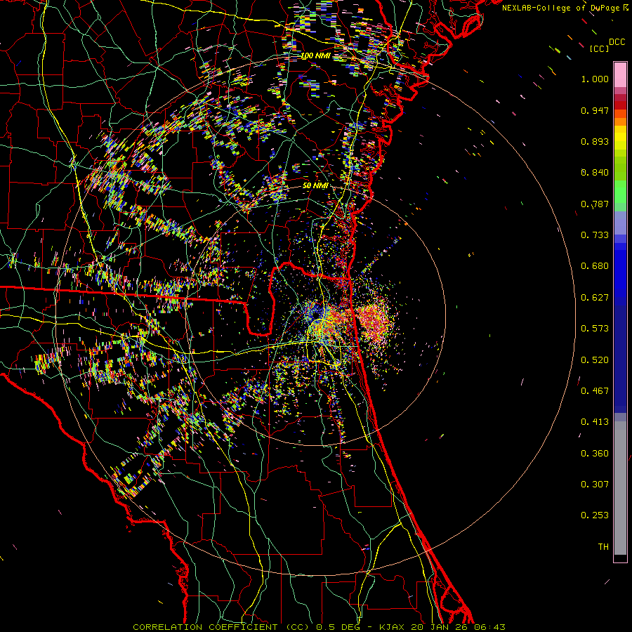Select the 0.680 scale value
The width and height of the screenshot is (632, 632).
pos(595,266)
